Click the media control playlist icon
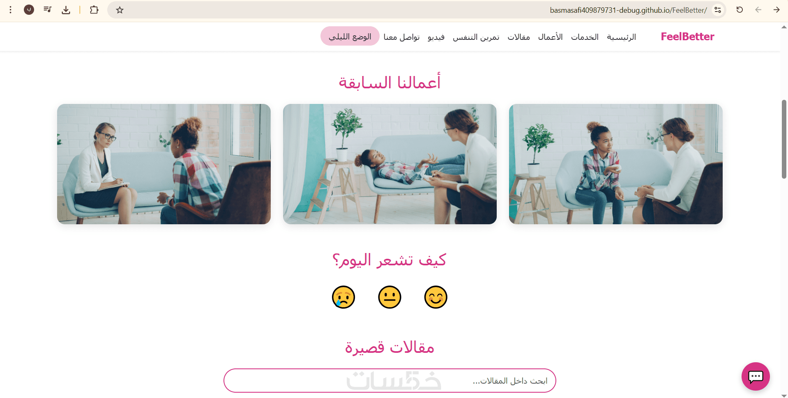 (x=48, y=9)
